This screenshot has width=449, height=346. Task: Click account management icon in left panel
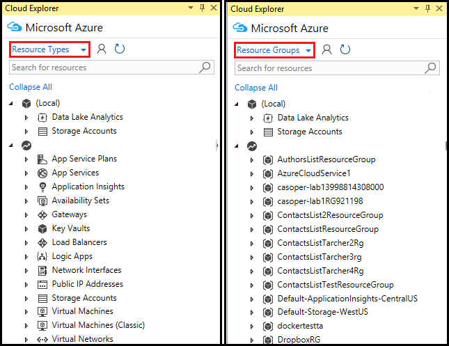click(x=102, y=49)
